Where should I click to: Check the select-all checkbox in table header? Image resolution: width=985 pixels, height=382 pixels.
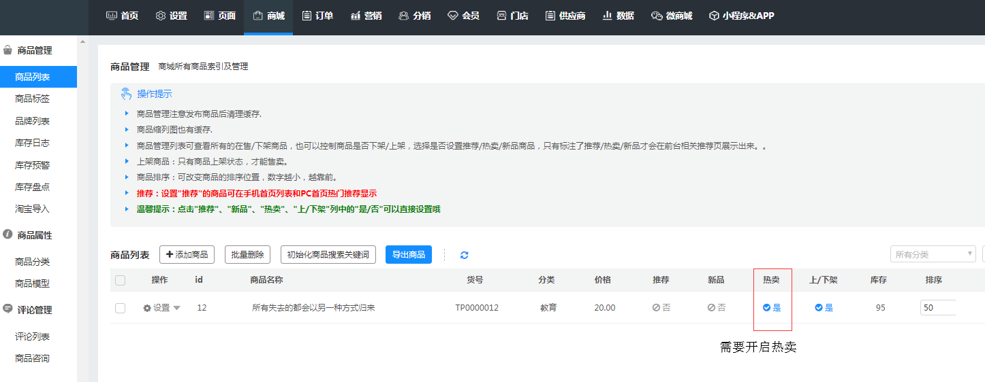(x=121, y=280)
